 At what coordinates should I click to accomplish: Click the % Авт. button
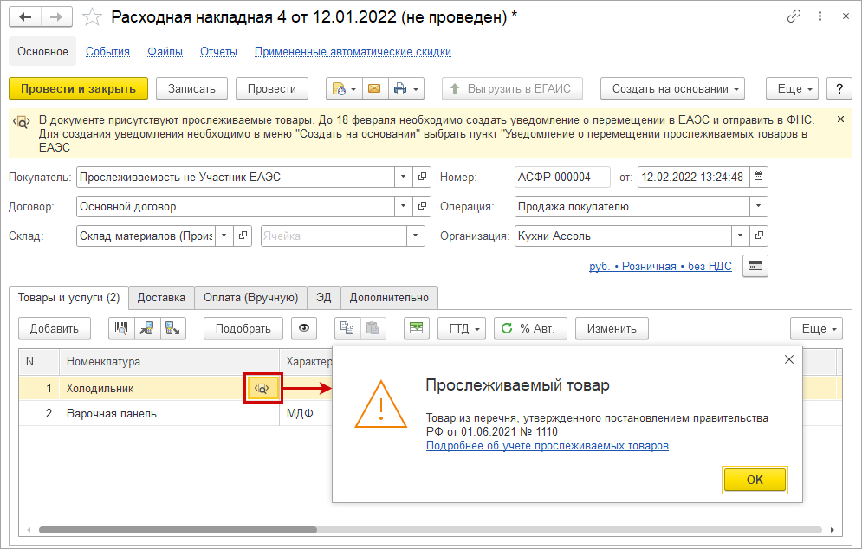click(x=530, y=329)
